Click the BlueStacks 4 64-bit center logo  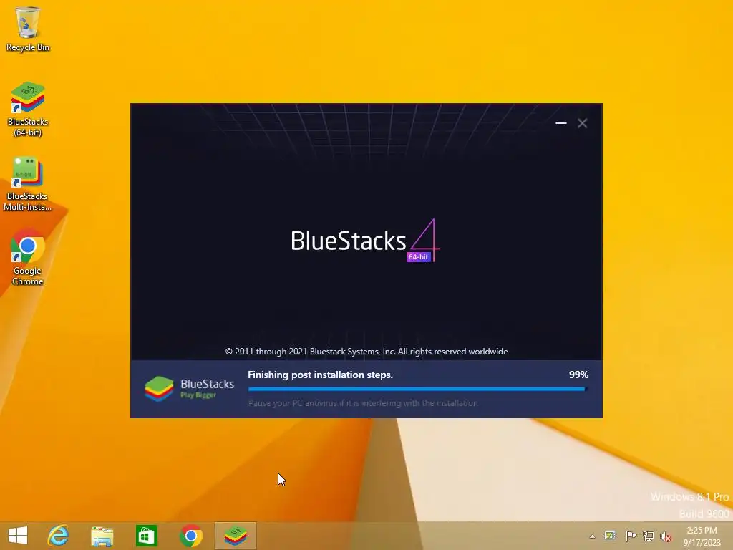[x=365, y=241]
